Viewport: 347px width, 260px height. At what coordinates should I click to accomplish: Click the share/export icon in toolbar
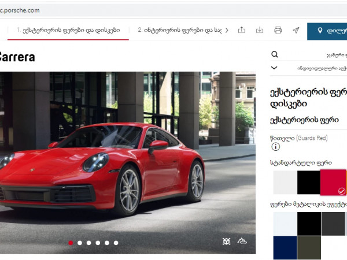(242, 30)
